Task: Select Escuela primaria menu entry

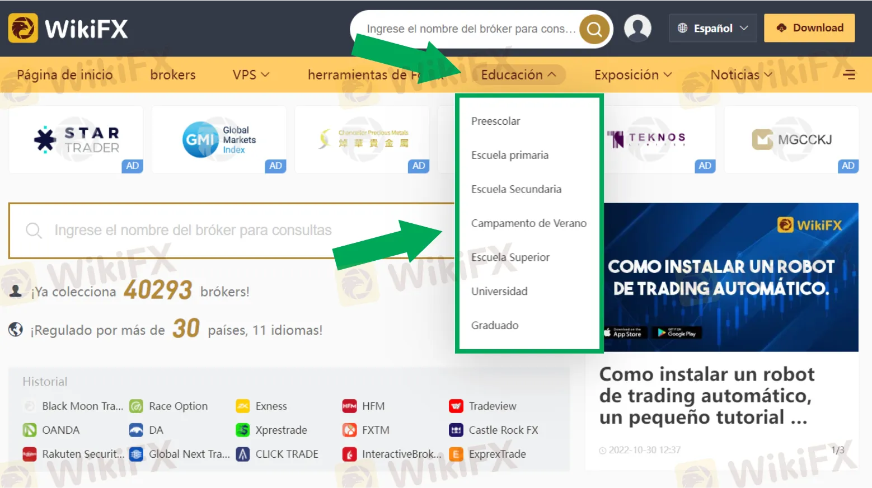Action: [x=510, y=155]
